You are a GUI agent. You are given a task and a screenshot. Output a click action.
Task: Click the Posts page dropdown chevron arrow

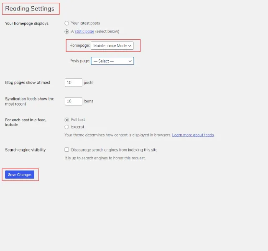click(x=130, y=61)
